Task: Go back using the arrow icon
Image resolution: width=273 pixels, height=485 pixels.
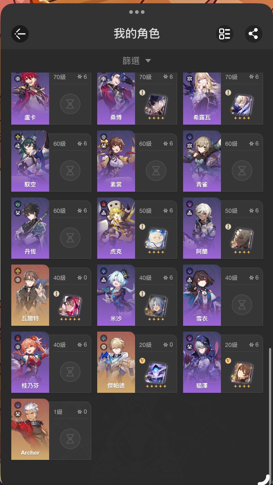Action: 20,34
